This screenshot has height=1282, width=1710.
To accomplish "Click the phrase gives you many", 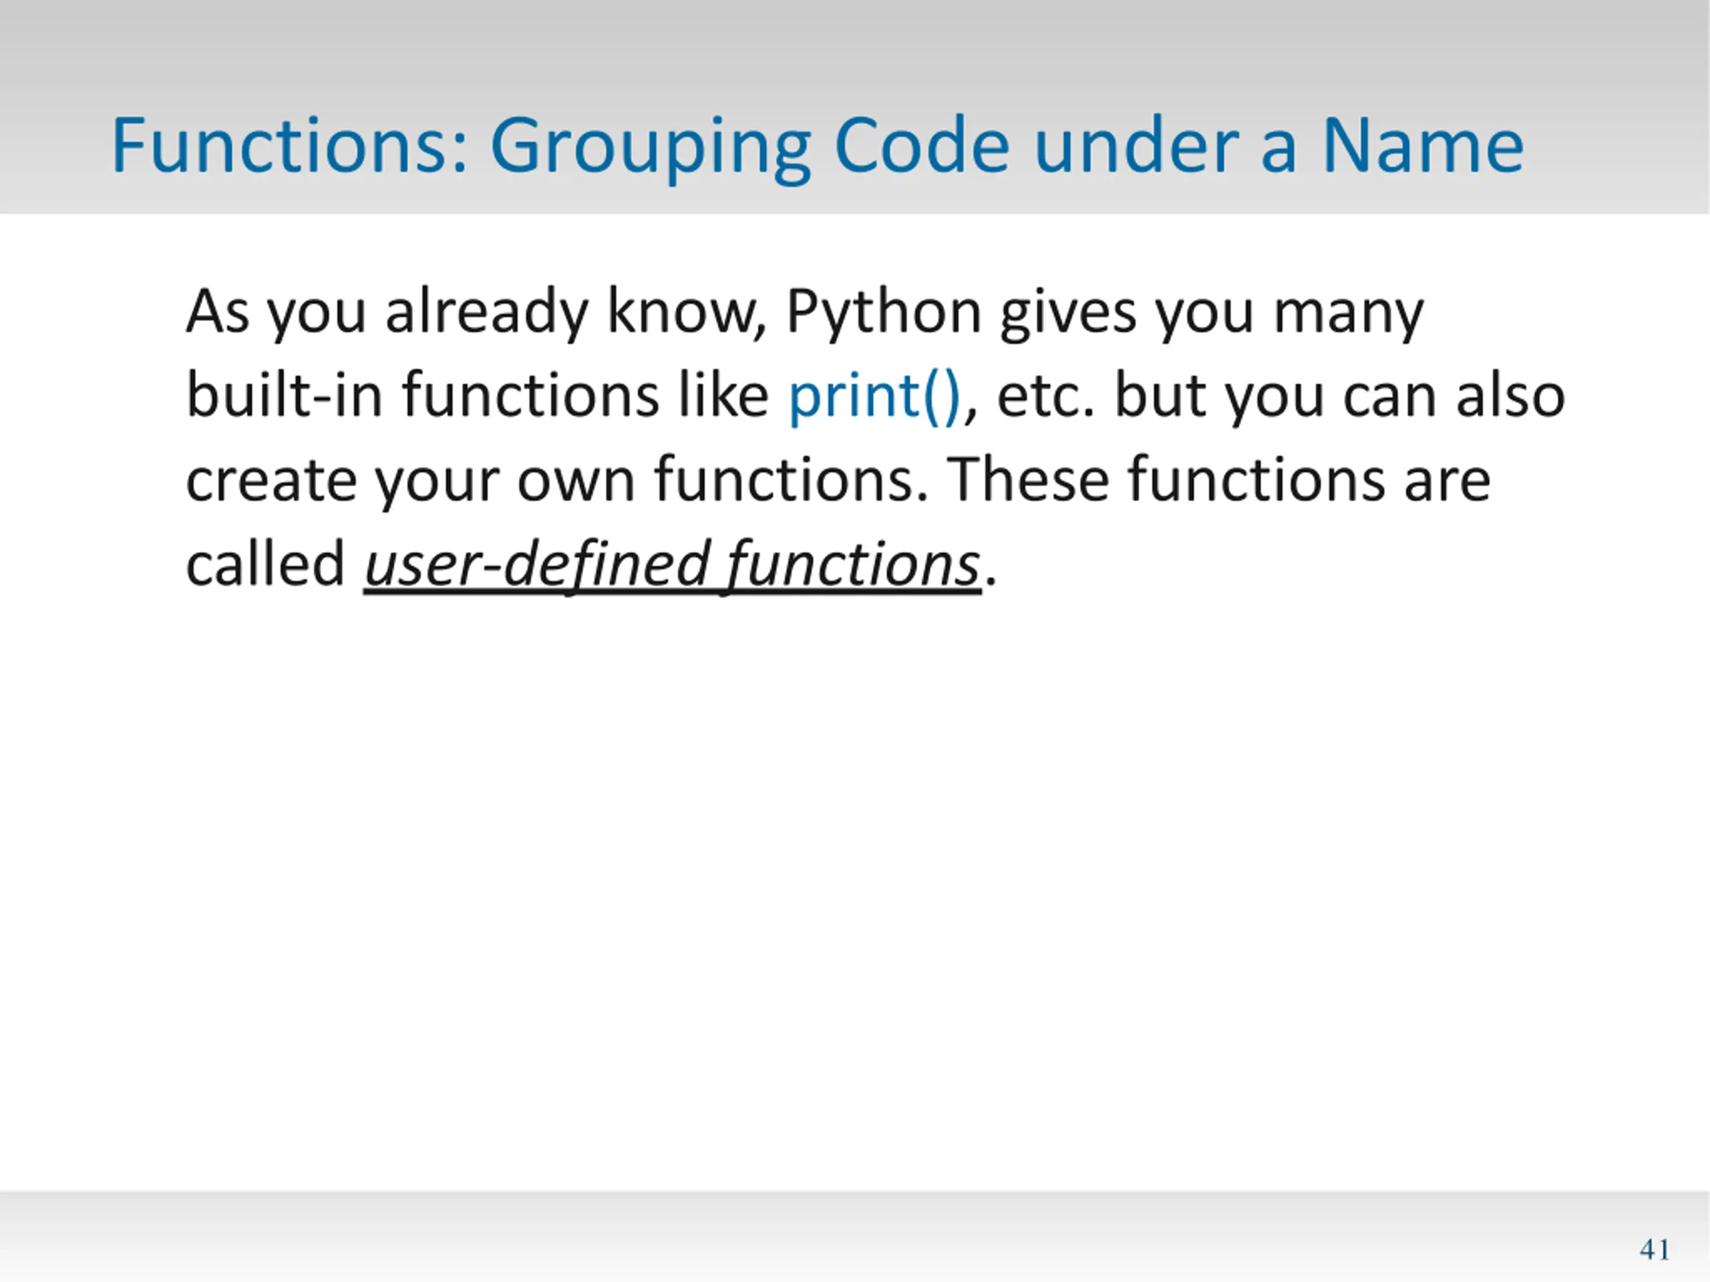I will [1210, 312].
